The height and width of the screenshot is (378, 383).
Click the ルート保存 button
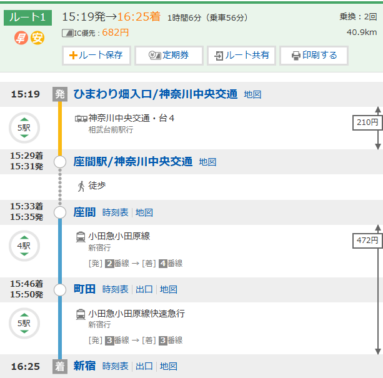click(96, 56)
